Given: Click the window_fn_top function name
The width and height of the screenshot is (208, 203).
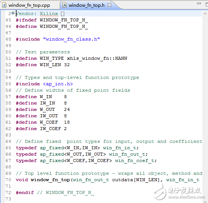Looking at the screenshot, I should (x=50, y=180).
